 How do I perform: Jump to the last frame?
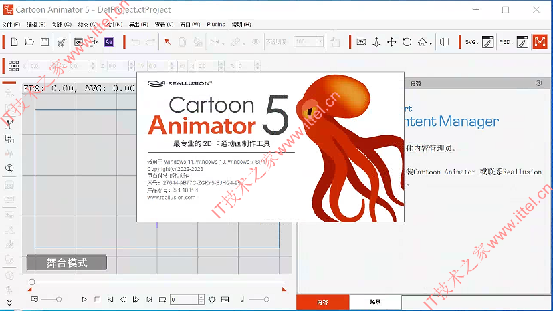pos(149,300)
